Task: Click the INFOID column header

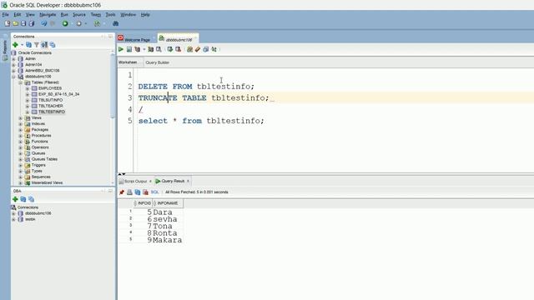Action: point(143,203)
